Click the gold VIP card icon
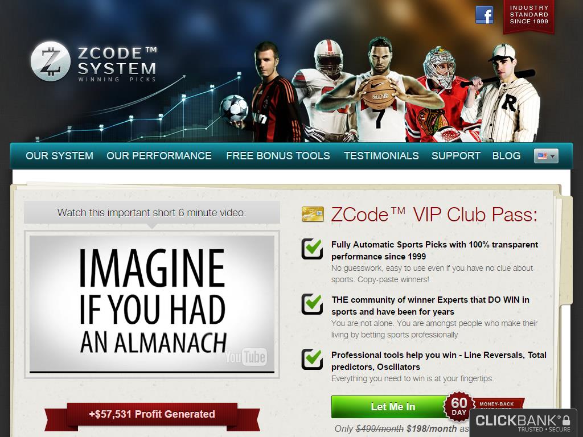The width and height of the screenshot is (583, 437). click(313, 214)
